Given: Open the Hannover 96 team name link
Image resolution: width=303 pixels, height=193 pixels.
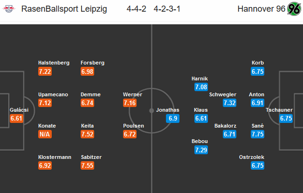Looking at the screenshot, I should 261,9.
